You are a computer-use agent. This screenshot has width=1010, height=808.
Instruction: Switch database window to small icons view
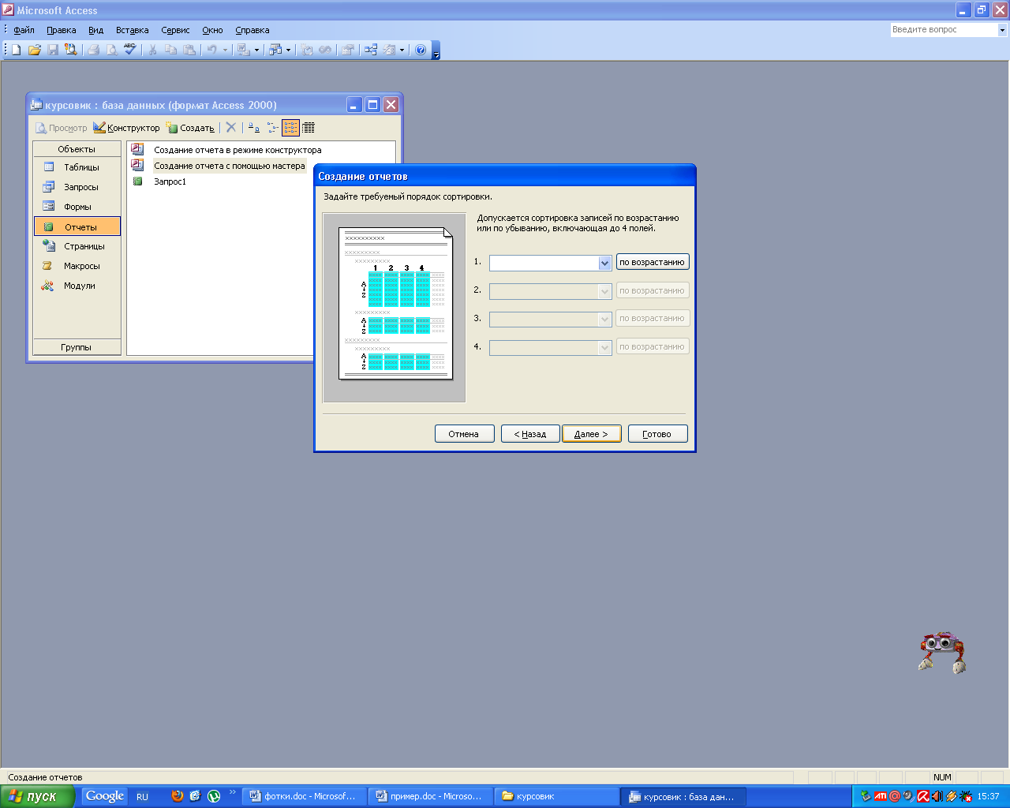coord(272,127)
